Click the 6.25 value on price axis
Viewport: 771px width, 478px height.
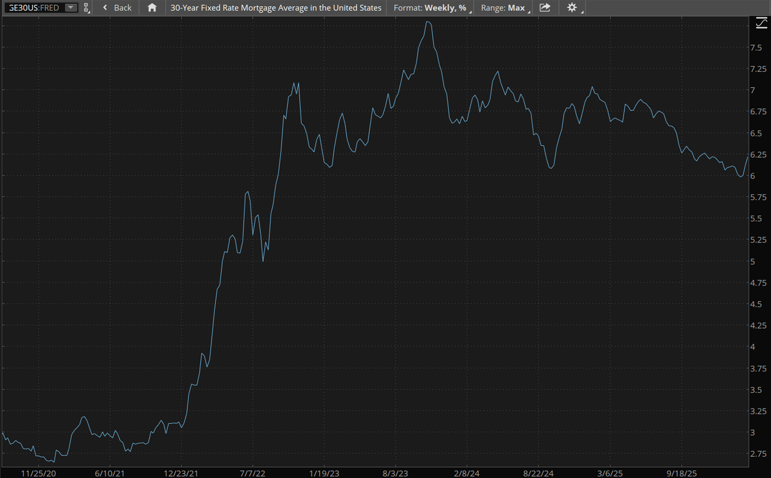[x=758, y=155]
